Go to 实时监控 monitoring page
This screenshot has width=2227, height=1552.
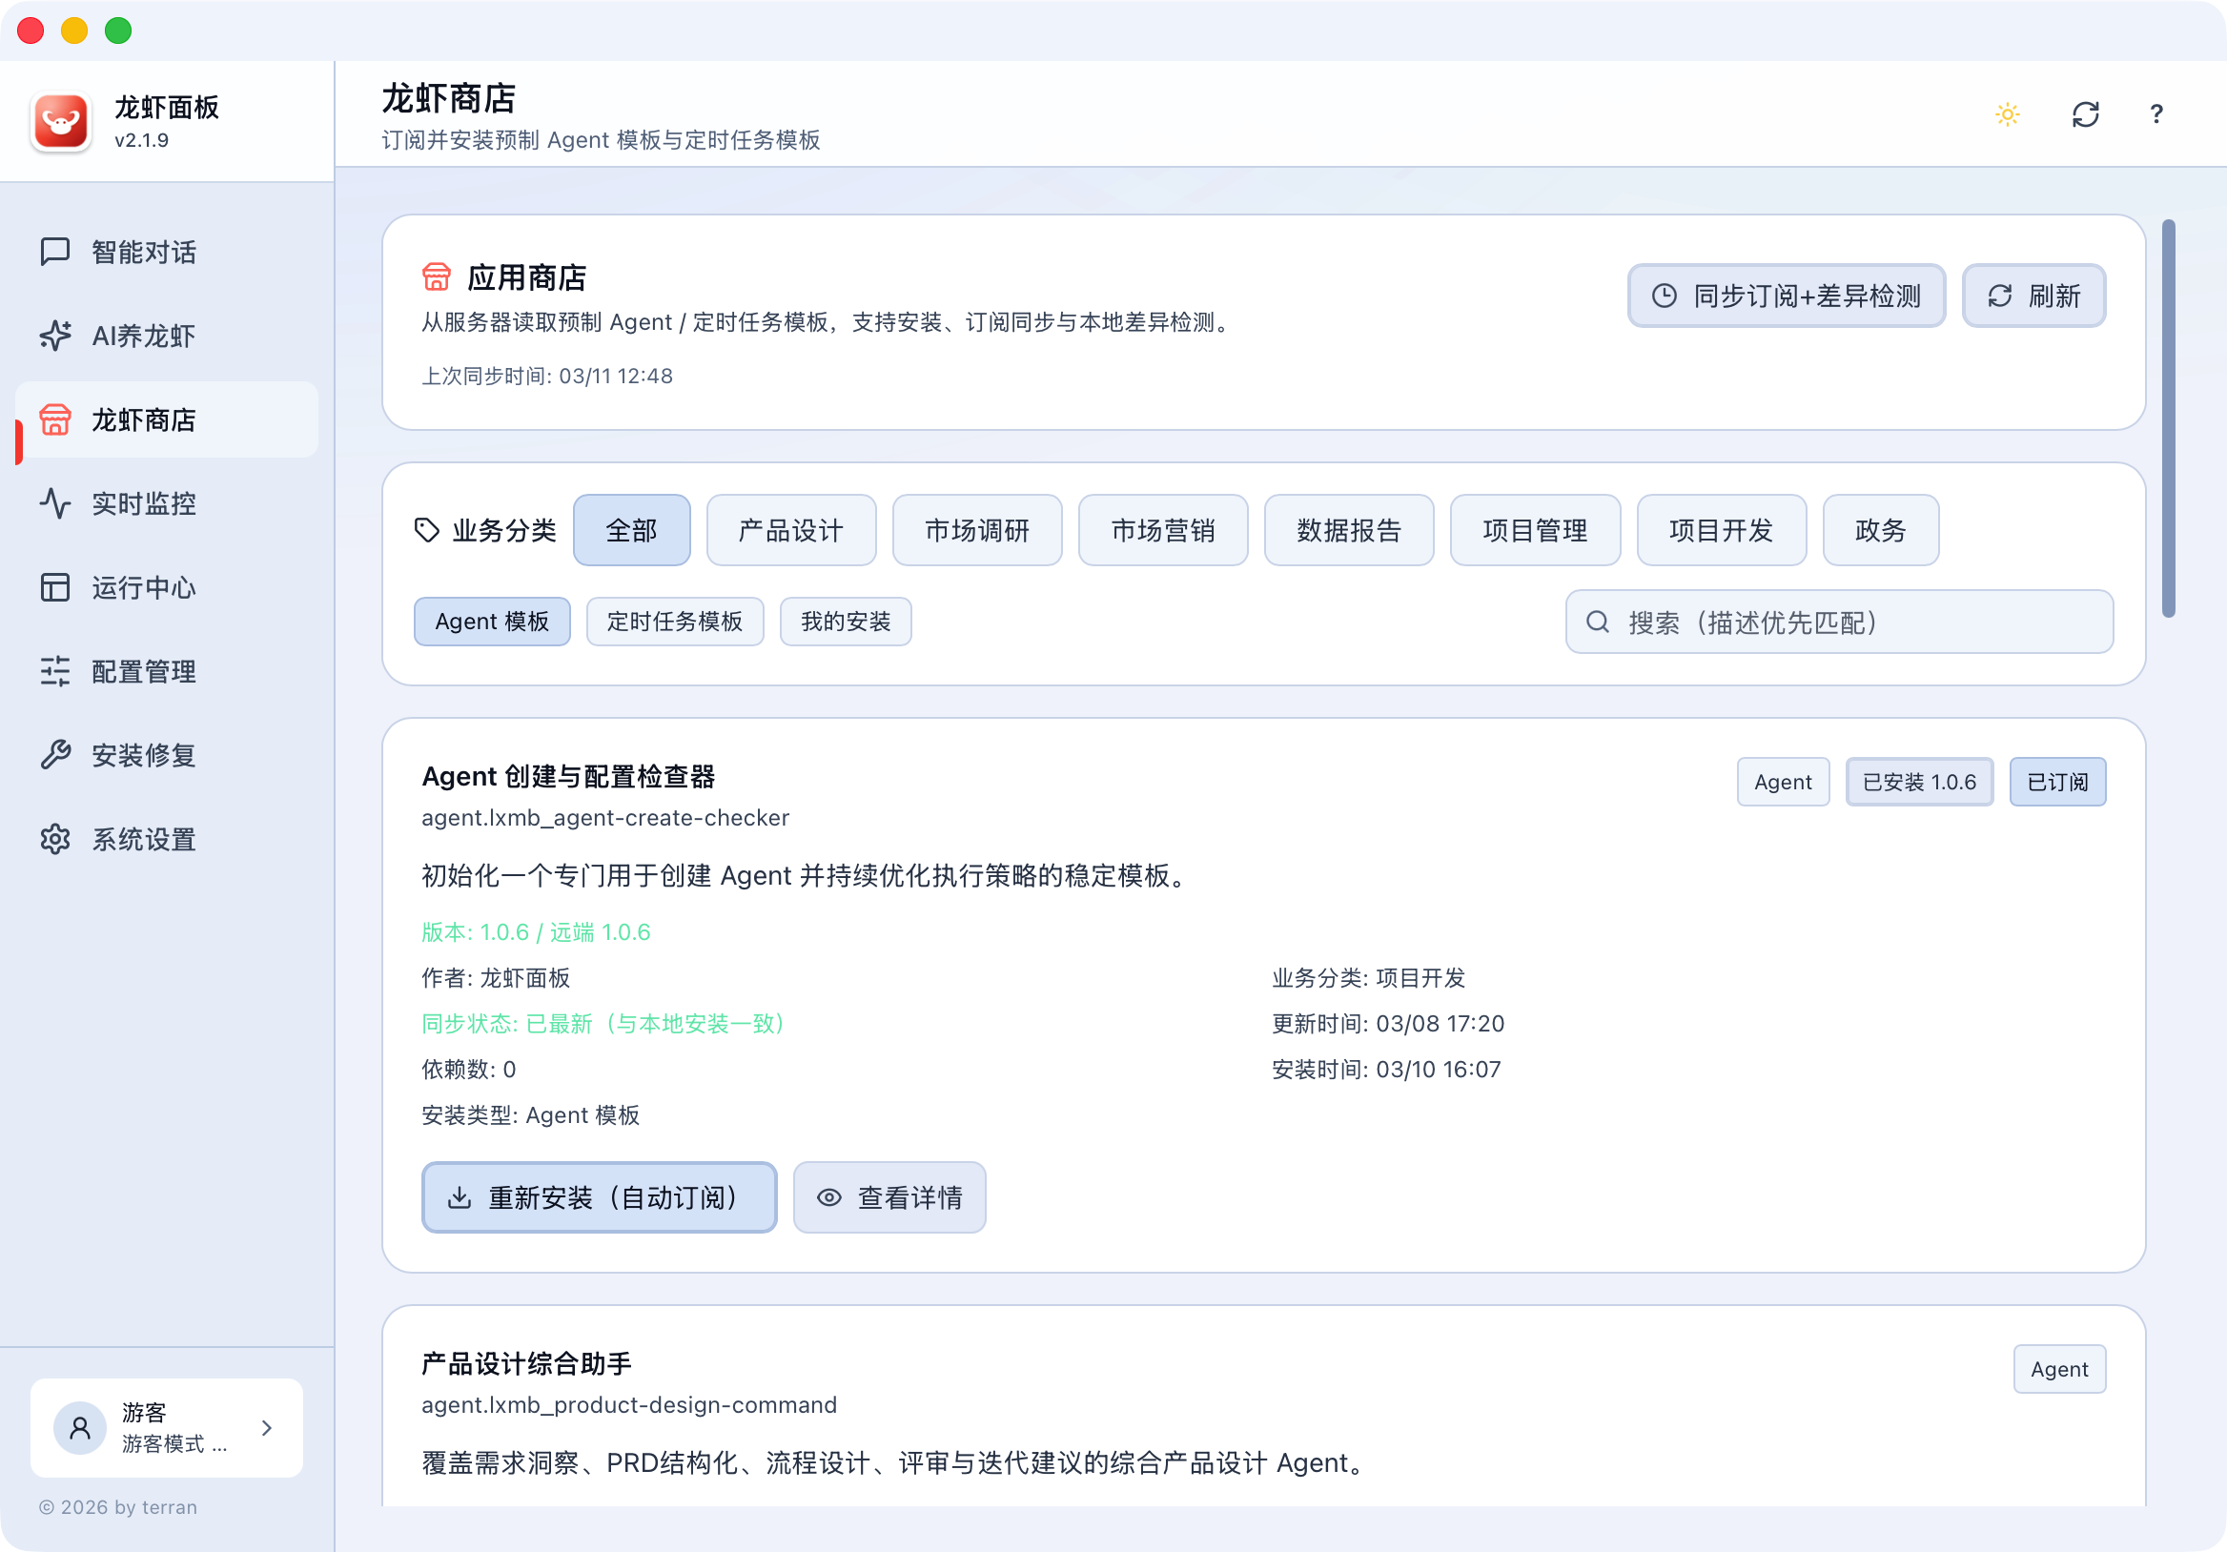(144, 503)
